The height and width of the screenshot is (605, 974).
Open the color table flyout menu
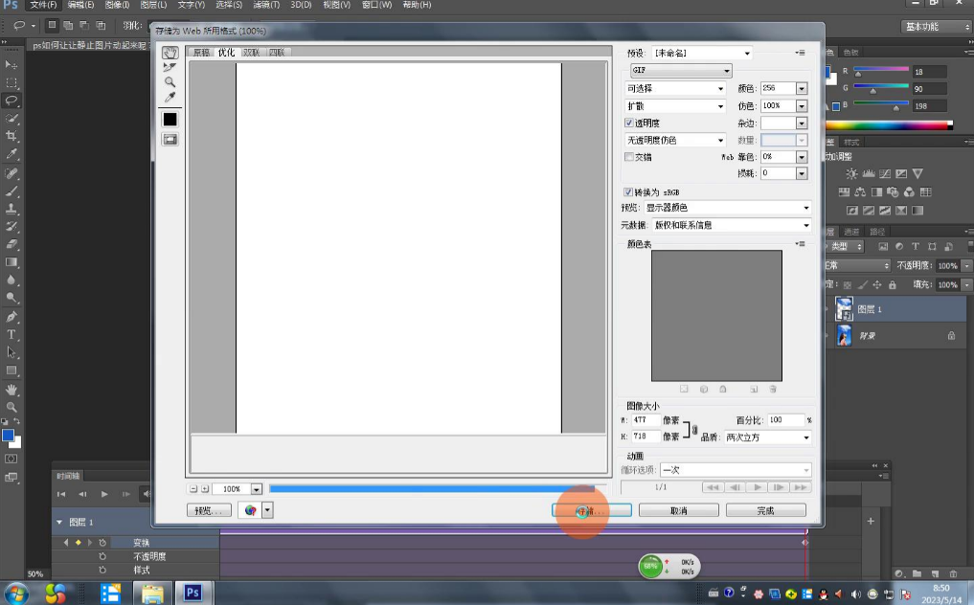pos(800,243)
